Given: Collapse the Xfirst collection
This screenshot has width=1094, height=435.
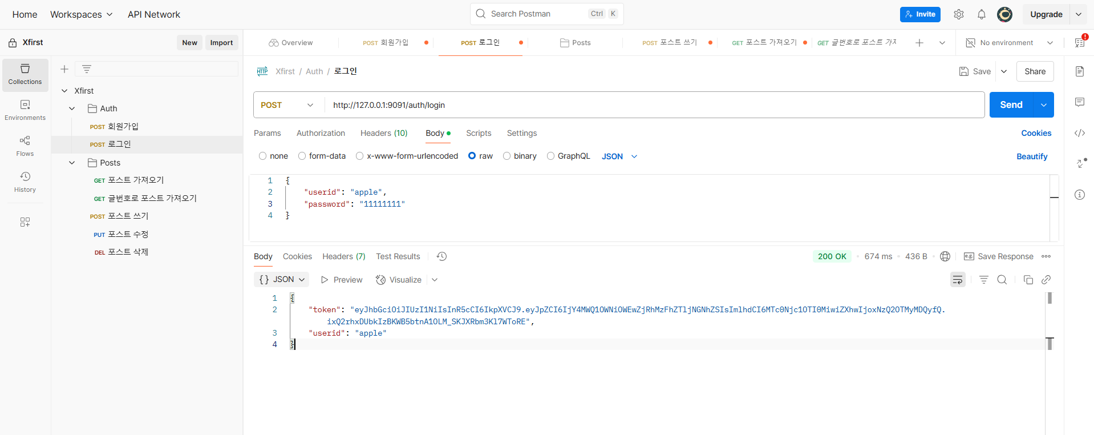Looking at the screenshot, I should point(64,91).
